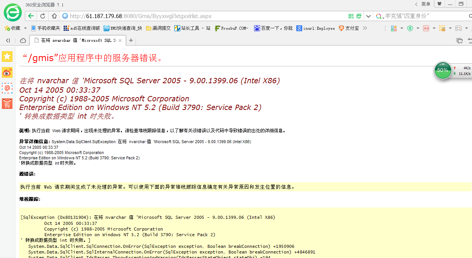Expand dropdown next to the app grid icon
The width and height of the screenshot is (472, 258).
point(402,28)
